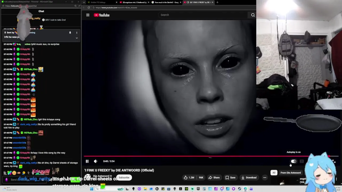Open the tab actions dropdown
342x192 pixels.
pyautogui.click(x=84, y=2)
